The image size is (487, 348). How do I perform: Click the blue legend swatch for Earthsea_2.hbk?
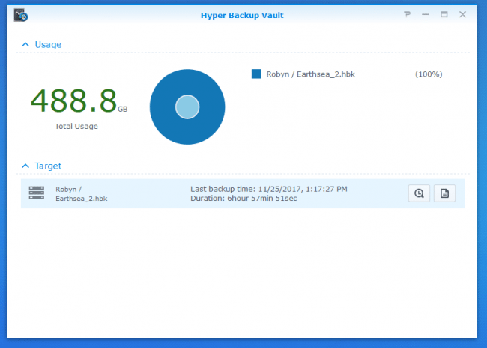coord(256,74)
